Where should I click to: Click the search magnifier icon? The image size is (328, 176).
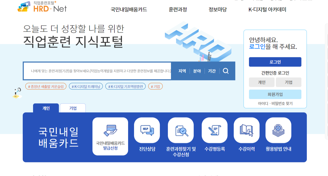(226, 71)
